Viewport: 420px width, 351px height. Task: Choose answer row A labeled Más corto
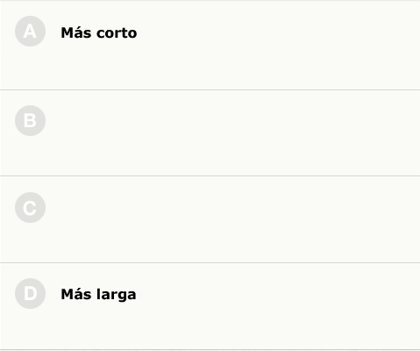pos(210,46)
